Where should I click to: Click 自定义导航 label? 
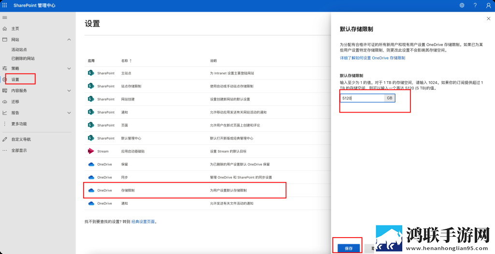point(21,139)
